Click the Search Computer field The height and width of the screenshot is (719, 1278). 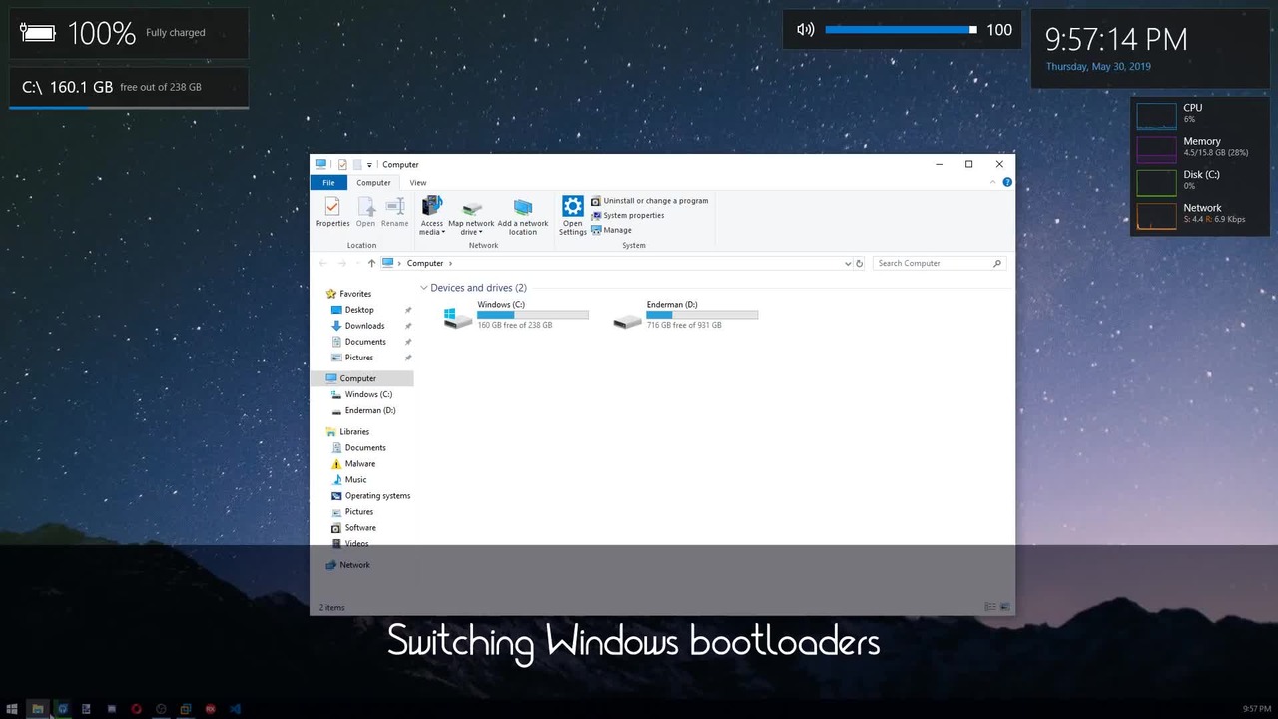[x=939, y=263]
